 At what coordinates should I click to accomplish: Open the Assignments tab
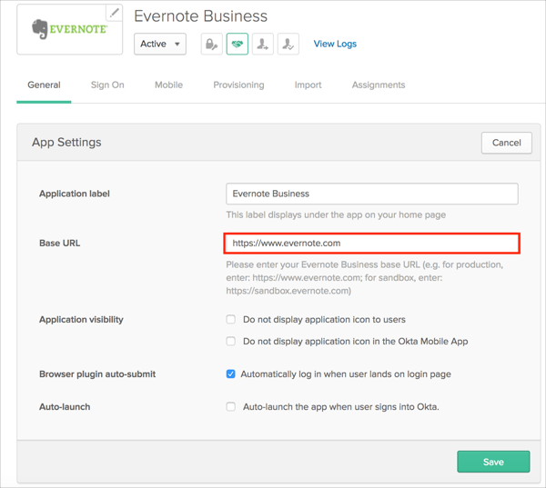pos(379,85)
